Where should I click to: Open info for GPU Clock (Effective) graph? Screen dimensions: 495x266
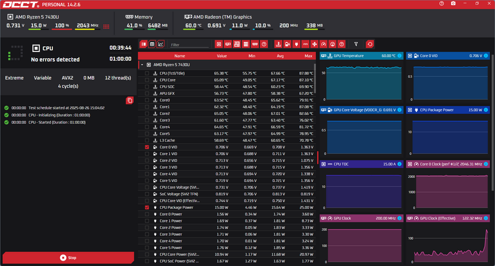tap(486, 219)
